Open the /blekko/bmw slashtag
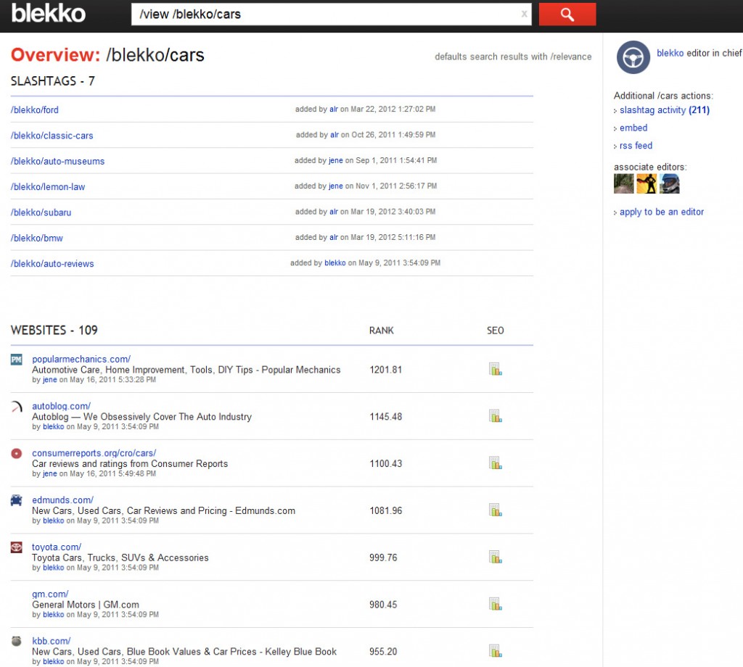This screenshot has width=743, height=667. click(36, 238)
